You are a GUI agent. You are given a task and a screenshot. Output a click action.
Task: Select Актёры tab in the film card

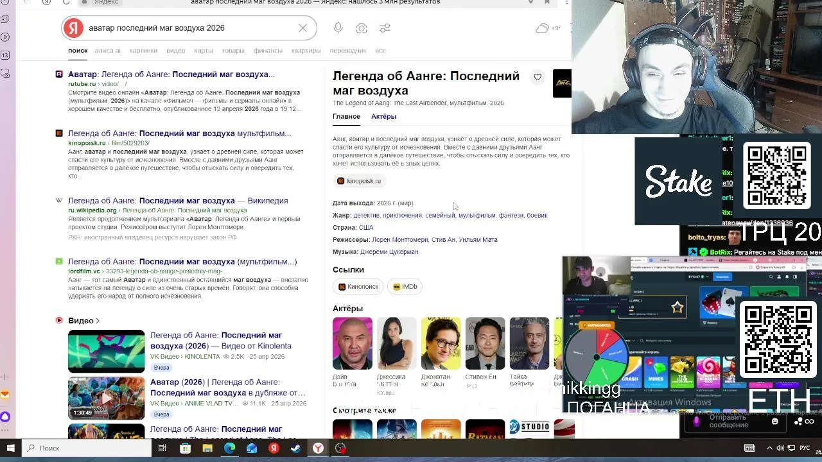coord(383,116)
